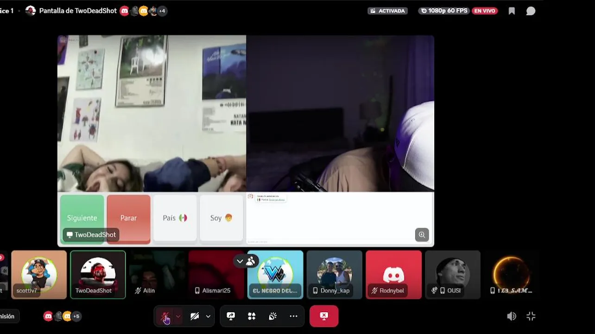Click the right webcam video feed
Viewport: 595px width, 334px height.
pos(340,114)
